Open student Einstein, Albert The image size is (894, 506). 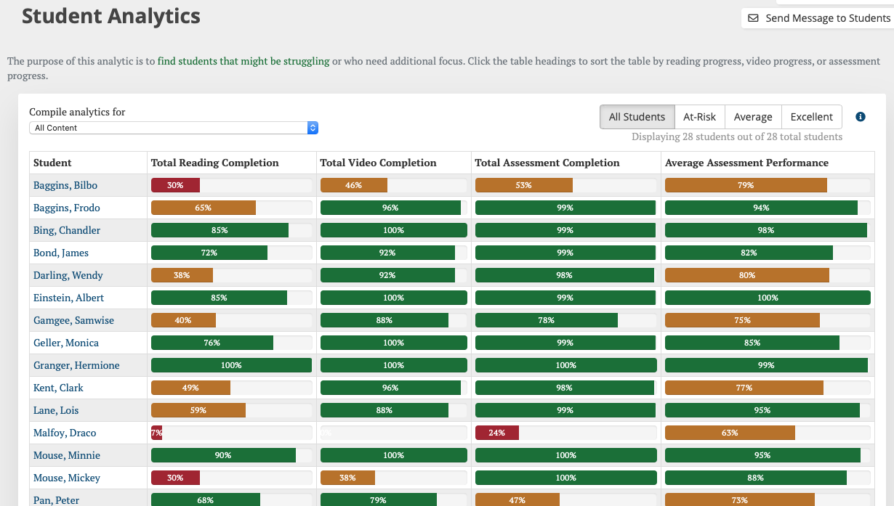(x=68, y=298)
